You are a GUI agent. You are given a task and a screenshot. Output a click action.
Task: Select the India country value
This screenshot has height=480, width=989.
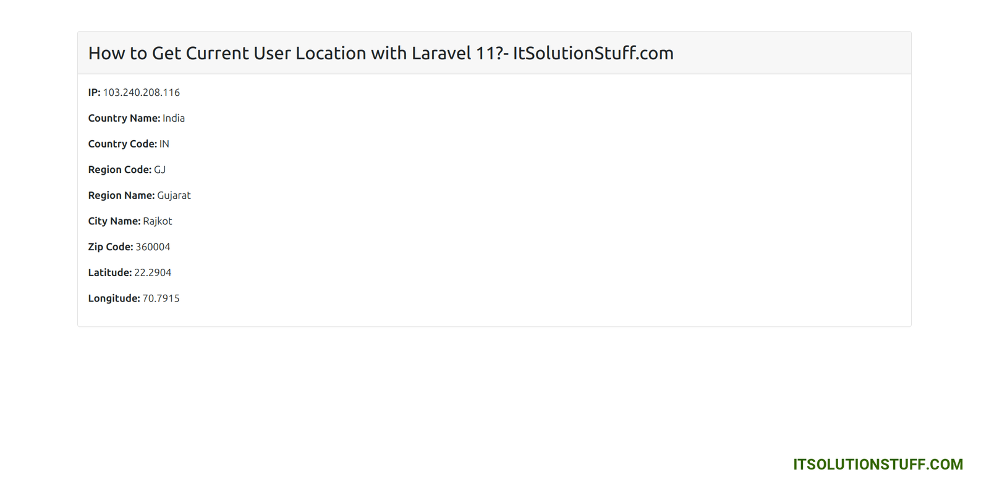(174, 118)
